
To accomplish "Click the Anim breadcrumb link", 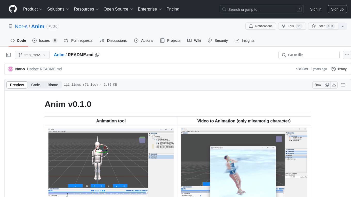I will pyautogui.click(x=59, y=55).
